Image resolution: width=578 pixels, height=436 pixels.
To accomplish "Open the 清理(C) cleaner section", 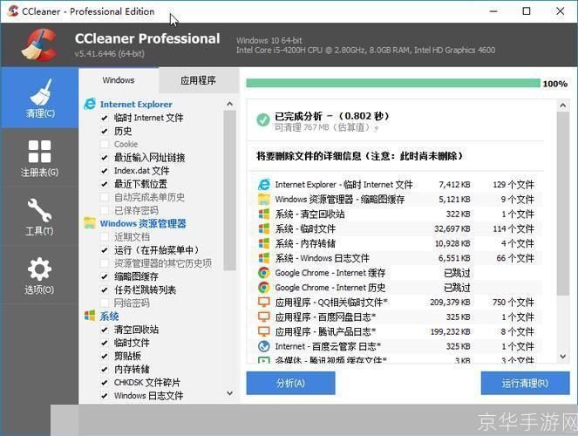I will [39, 98].
